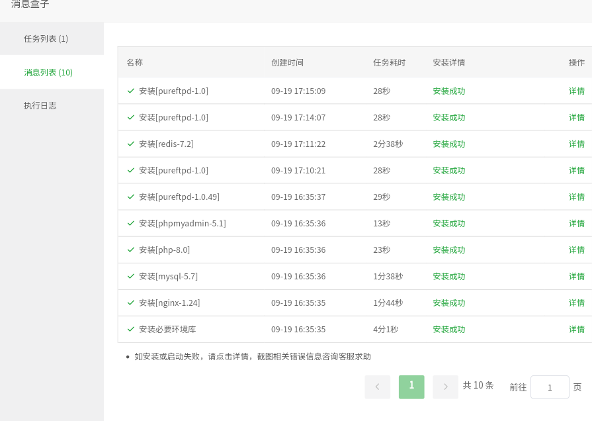
Task: Click the 23秒 duration cell
Action: click(382, 250)
